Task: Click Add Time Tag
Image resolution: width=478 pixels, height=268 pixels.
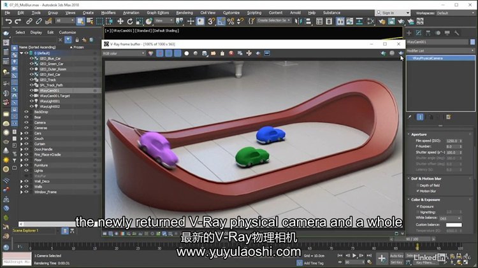Action: (x=314, y=263)
